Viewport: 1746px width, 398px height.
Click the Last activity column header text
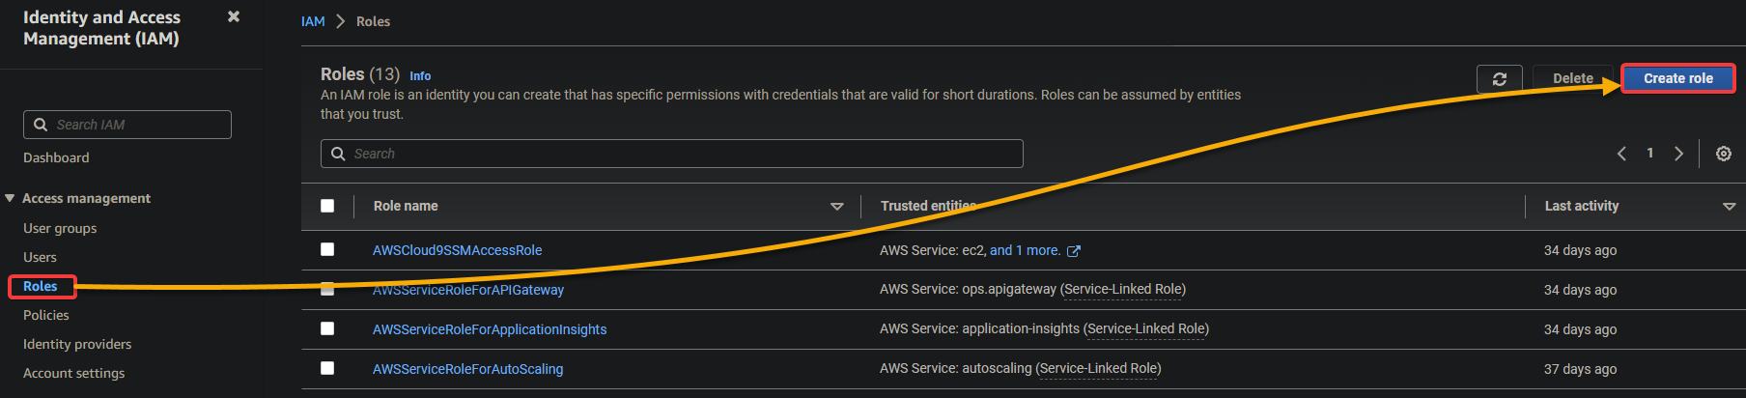pos(1582,206)
